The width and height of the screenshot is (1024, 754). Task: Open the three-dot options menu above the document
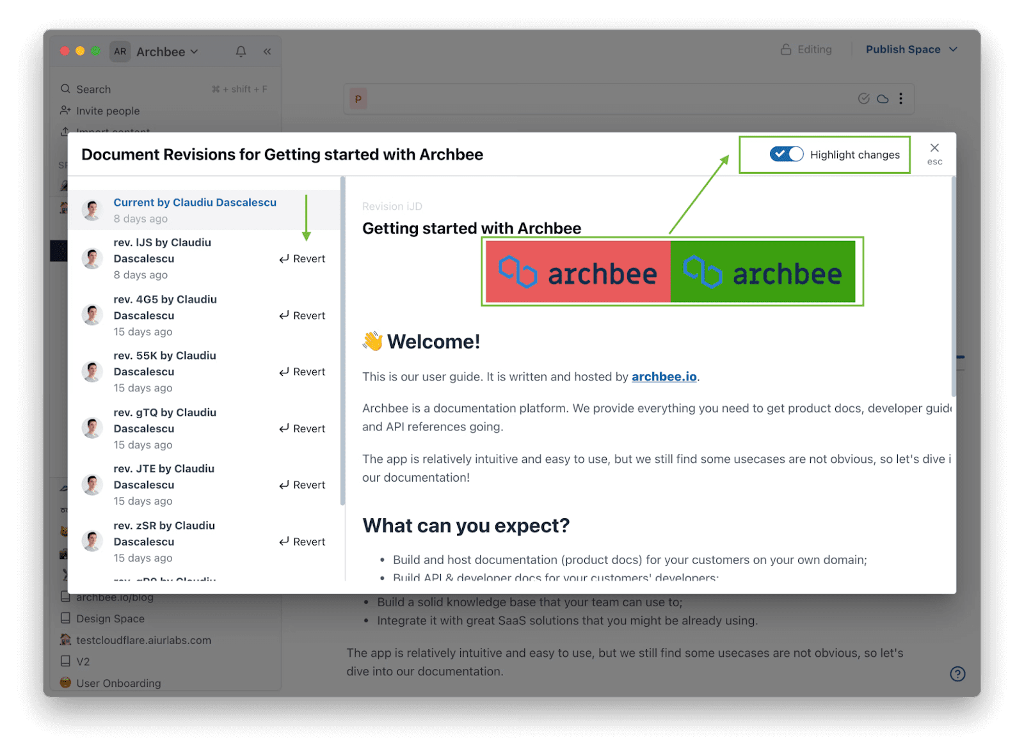(901, 98)
